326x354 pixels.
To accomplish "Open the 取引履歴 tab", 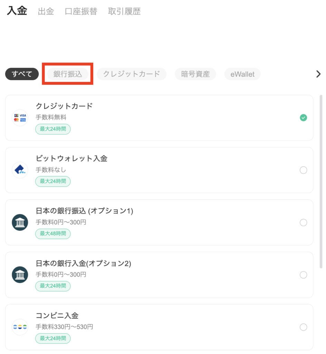I will point(124,11).
